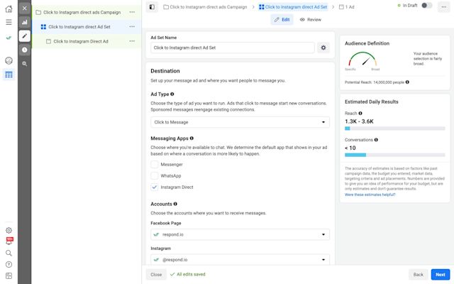This screenshot has width=454, height=284.
Task: Select the edit pencil icon in dark rail
Action: [x=25, y=36]
